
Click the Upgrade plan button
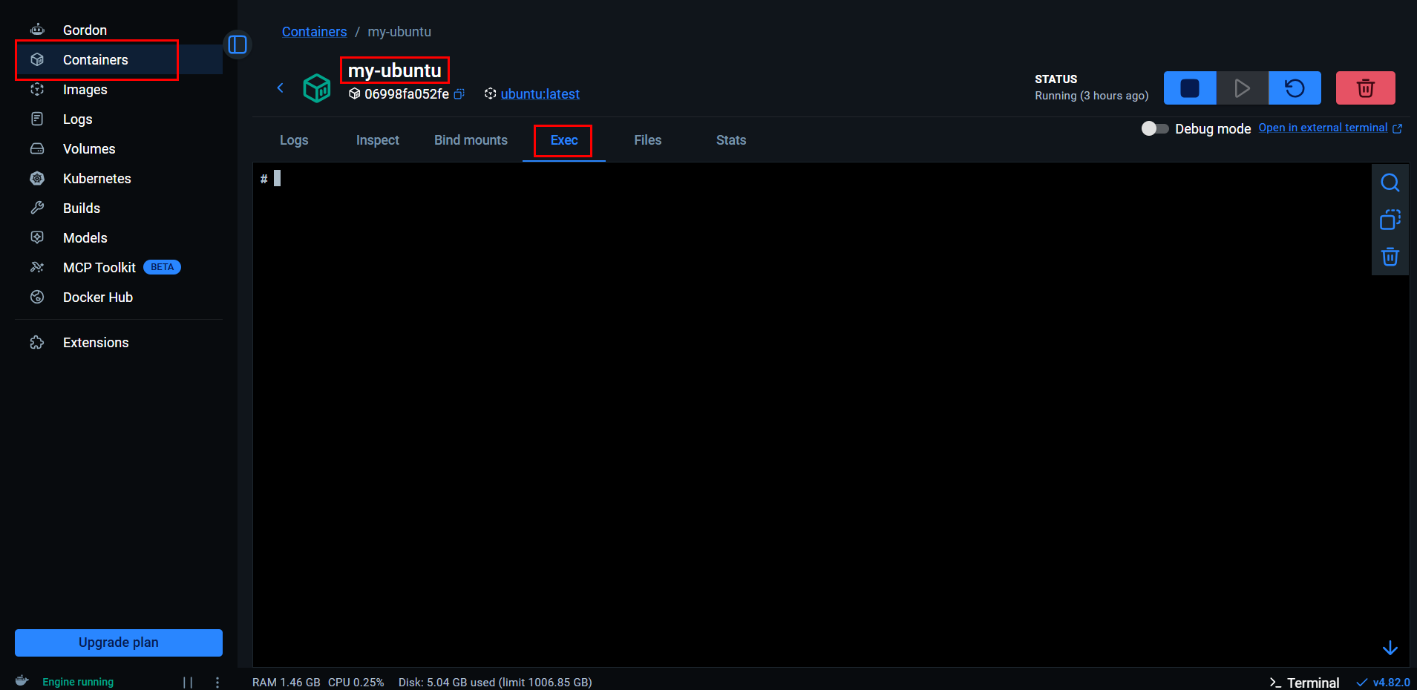[119, 643]
